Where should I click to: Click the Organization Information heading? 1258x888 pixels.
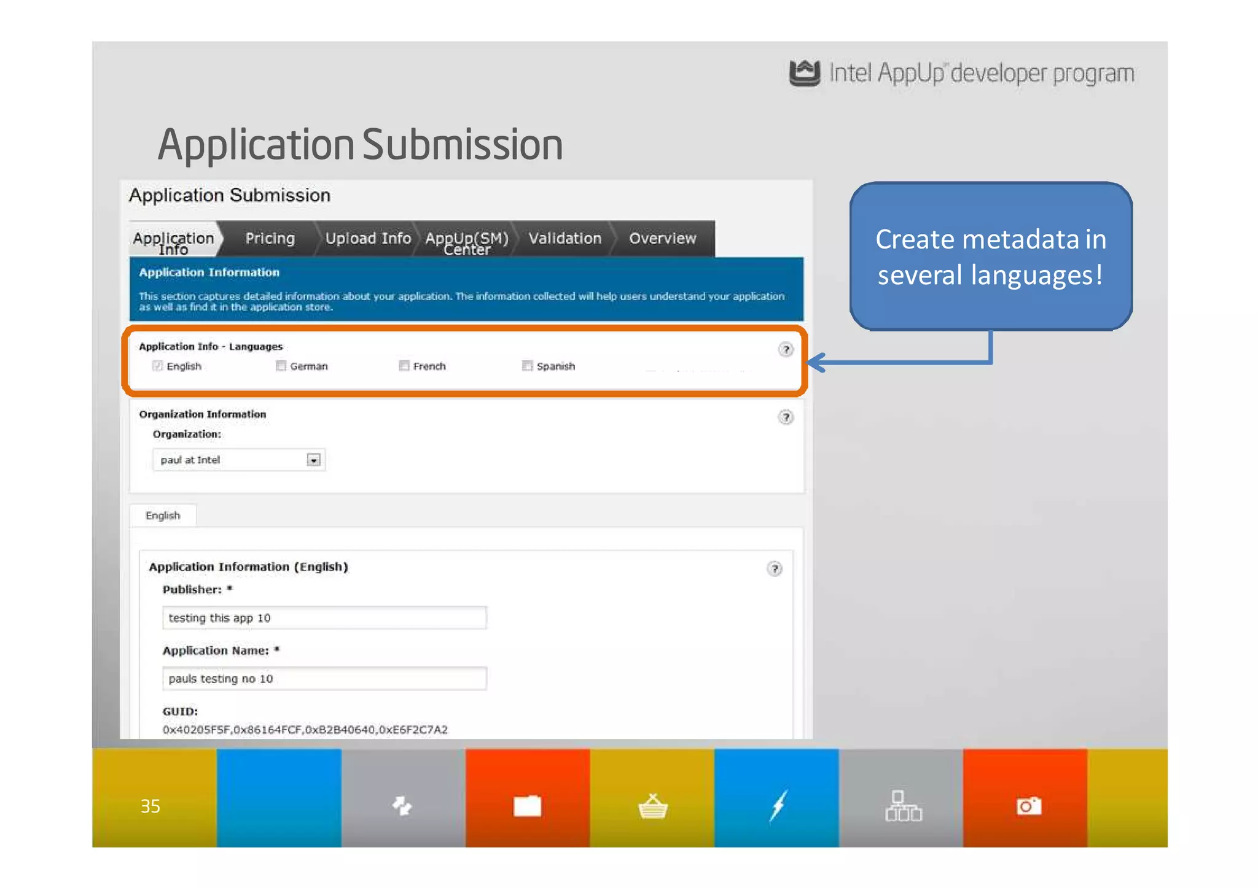click(x=203, y=414)
